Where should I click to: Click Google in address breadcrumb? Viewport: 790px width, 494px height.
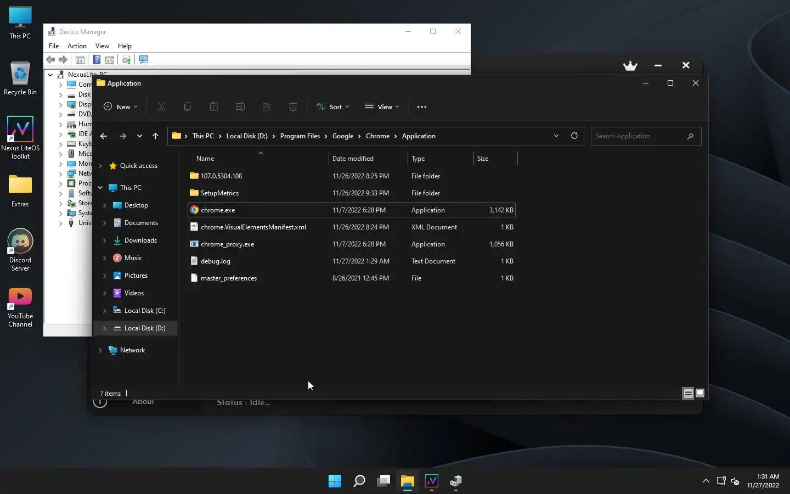(343, 136)
